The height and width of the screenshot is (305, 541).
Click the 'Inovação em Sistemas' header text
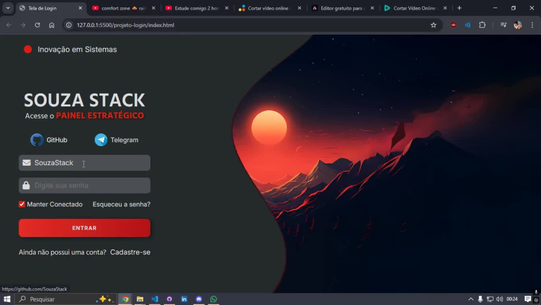(x=77, y=50)
